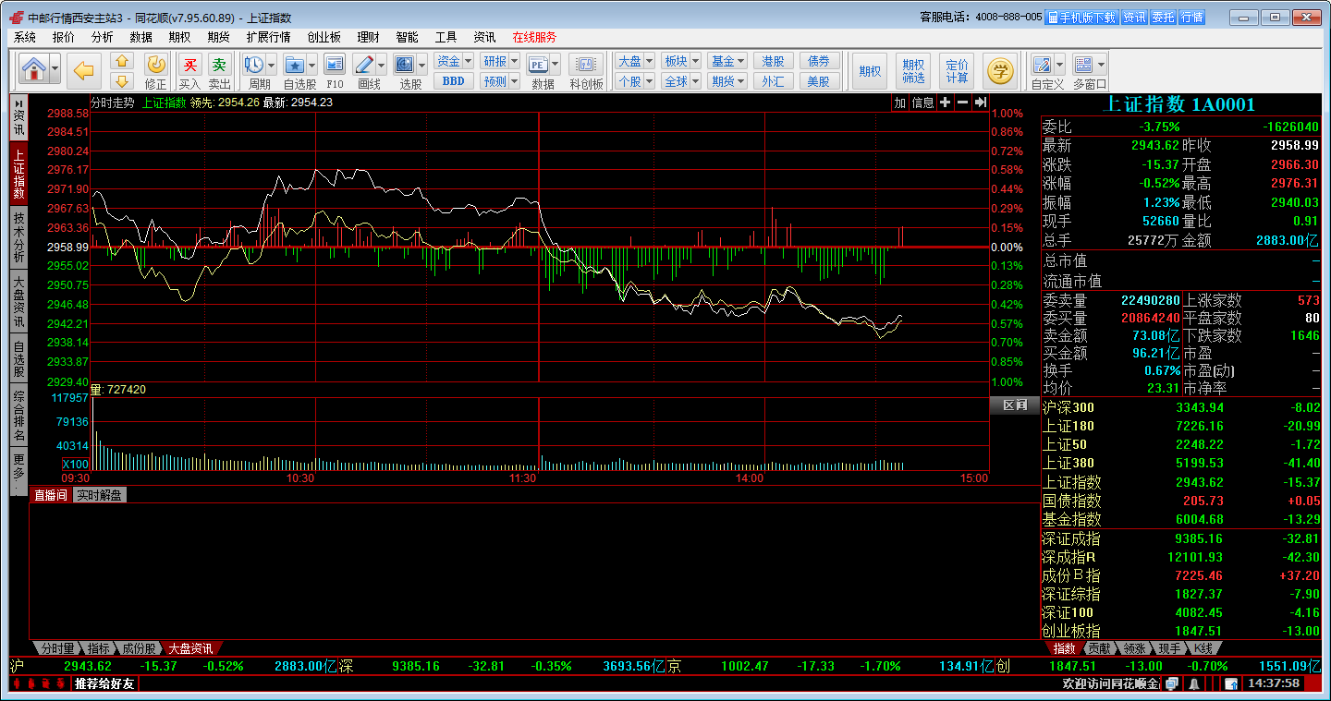Click the home page house icon
Viewport: 1331px width, 701px height.
tap(34, 69)
